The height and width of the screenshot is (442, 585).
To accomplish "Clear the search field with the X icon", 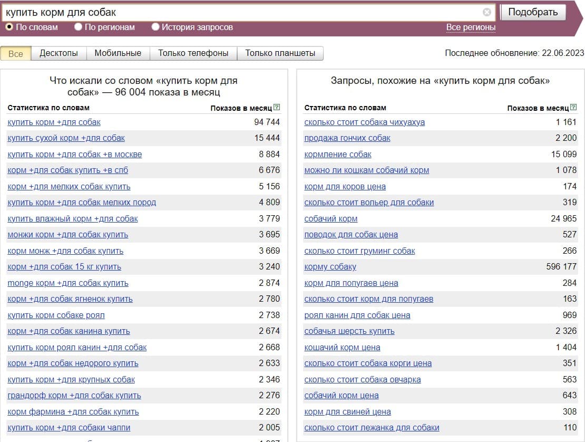I will [486, 12].
